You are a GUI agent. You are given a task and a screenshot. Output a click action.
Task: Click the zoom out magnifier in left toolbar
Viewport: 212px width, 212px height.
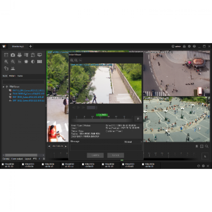click(x=13, y=62)
